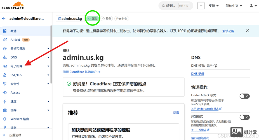
Task: Open the 简体中文 language dropdown
Action: point(234,6)
